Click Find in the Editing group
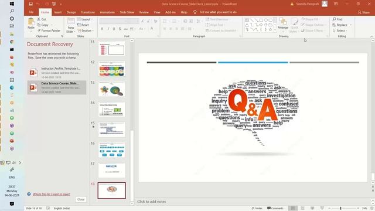This screenshot has width=375, height=211. tap(337, 19)
